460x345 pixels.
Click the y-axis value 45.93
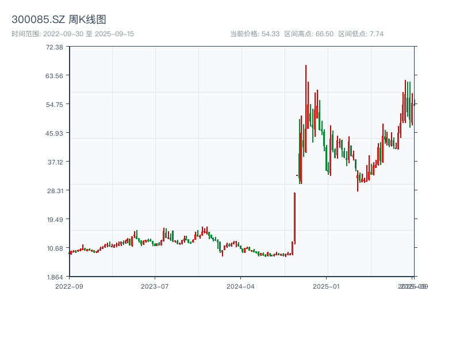54,133
